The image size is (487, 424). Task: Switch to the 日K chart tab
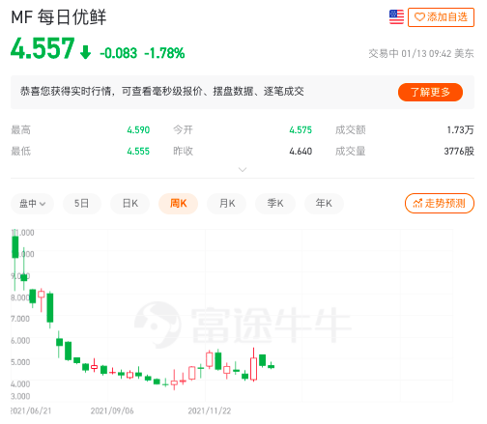(x=130, y=204)
